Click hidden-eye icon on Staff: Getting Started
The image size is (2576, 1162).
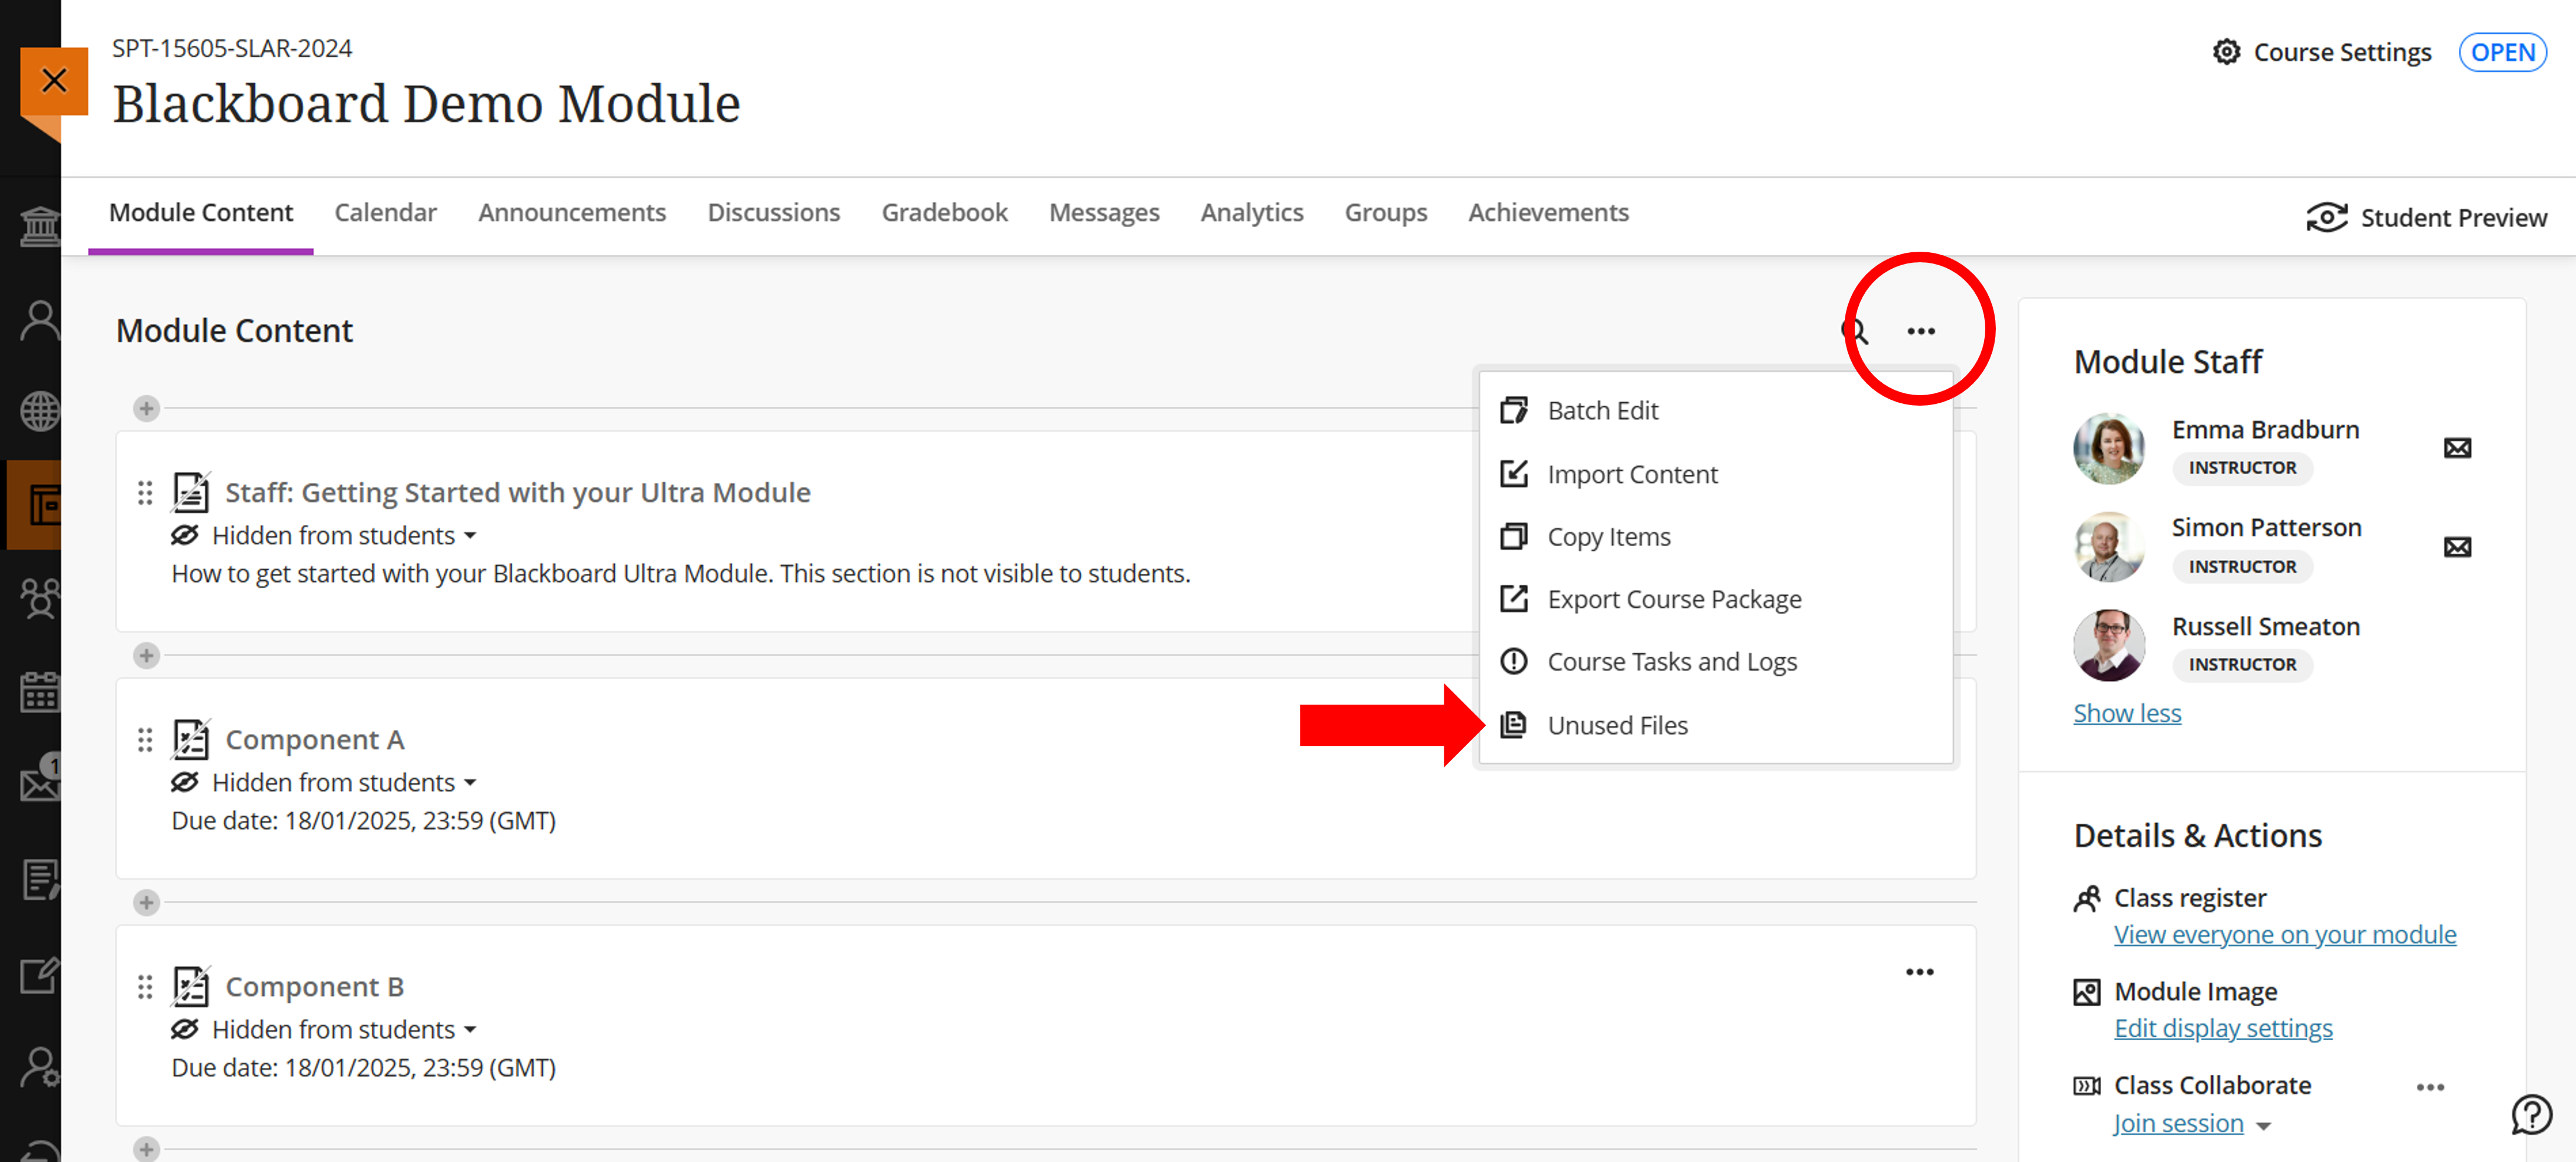point(185,535)
